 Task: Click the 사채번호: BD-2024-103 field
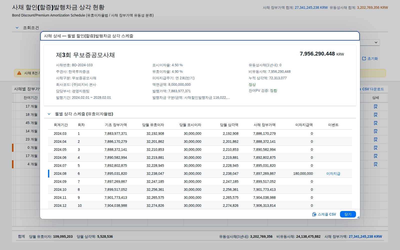click(x=74, y=65)
